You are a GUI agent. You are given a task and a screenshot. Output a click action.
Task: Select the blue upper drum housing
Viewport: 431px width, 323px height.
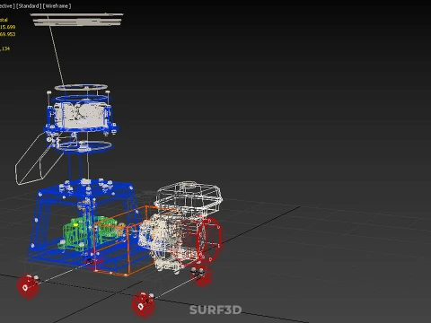coord(80,115)
